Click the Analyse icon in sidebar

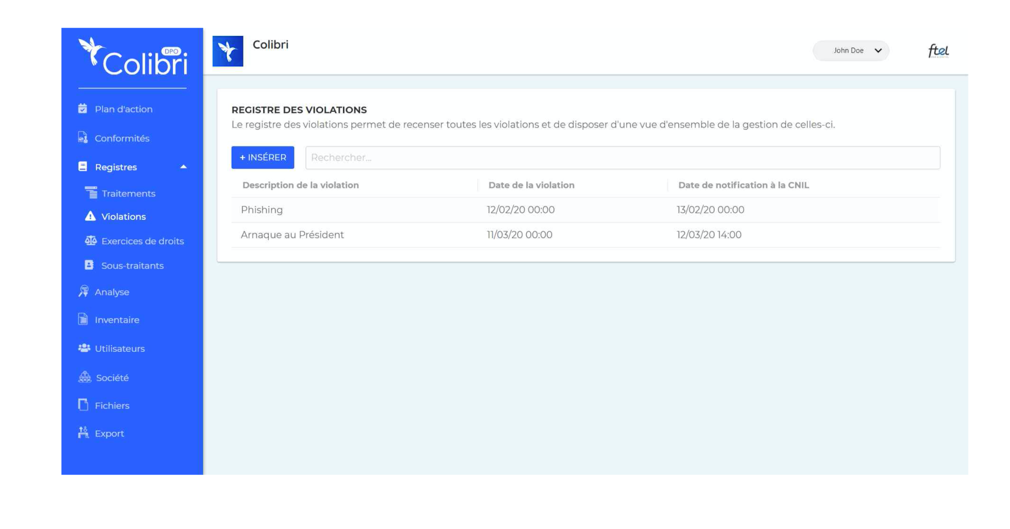click(x=83, y=291)
